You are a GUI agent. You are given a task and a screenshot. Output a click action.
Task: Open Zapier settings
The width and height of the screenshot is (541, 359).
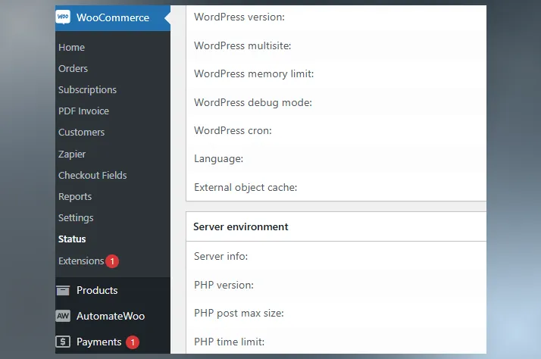coord(72,155)
